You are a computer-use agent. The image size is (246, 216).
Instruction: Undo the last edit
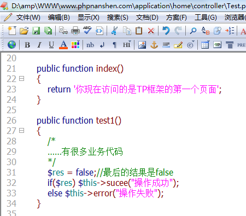tap(166, 31)
